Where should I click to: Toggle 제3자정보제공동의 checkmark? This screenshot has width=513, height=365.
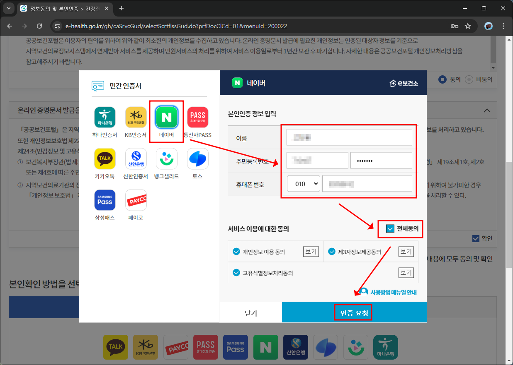pos(332,252)
